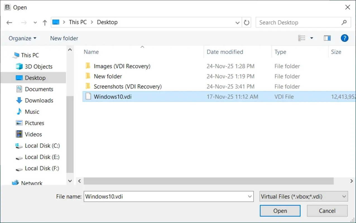356x223 pixels.
Task: Refresh the Desktop folder view
Action: point(247,22)
